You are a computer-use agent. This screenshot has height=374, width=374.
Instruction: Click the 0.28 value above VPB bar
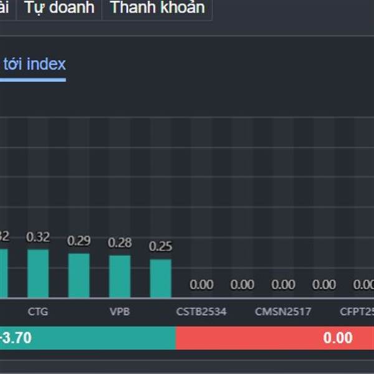(120, 242)
